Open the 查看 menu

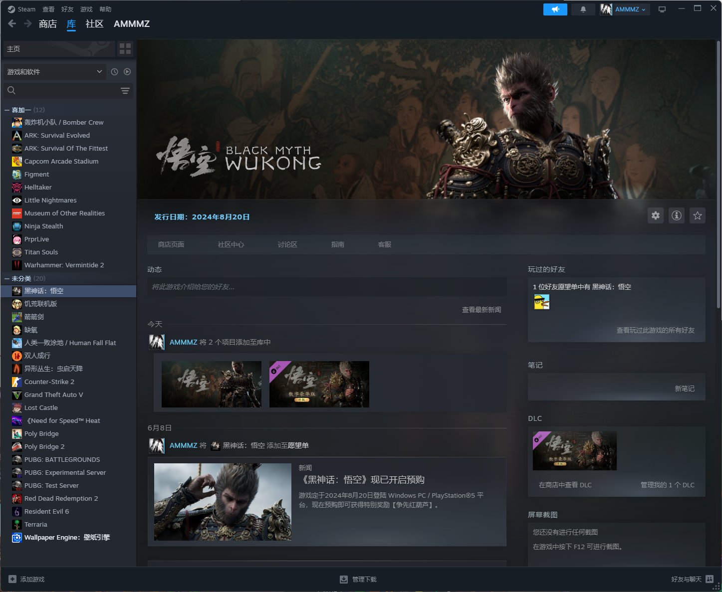(x=48, y=9)
